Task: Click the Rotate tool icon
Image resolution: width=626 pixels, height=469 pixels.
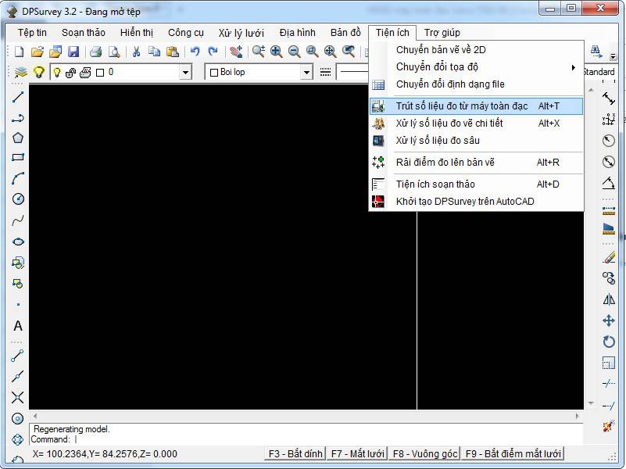Action: 609,342
